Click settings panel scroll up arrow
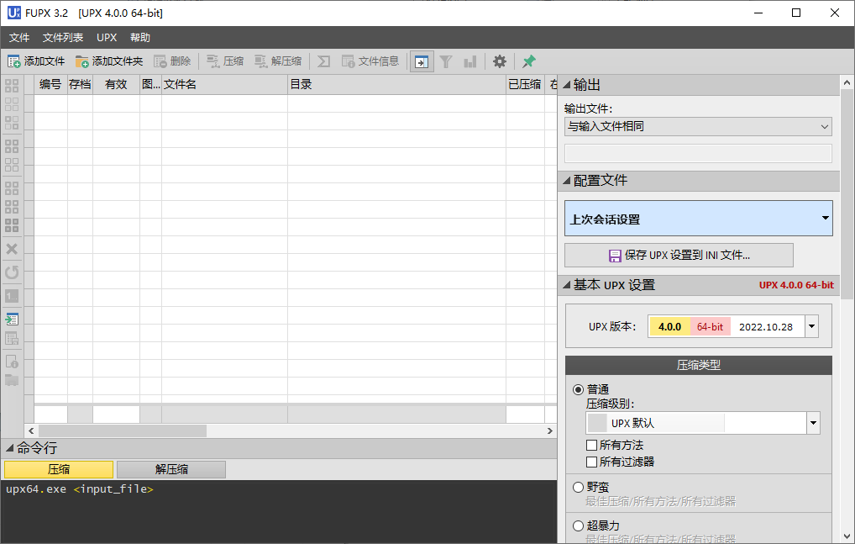855x544 pixels. coord(847,83)
